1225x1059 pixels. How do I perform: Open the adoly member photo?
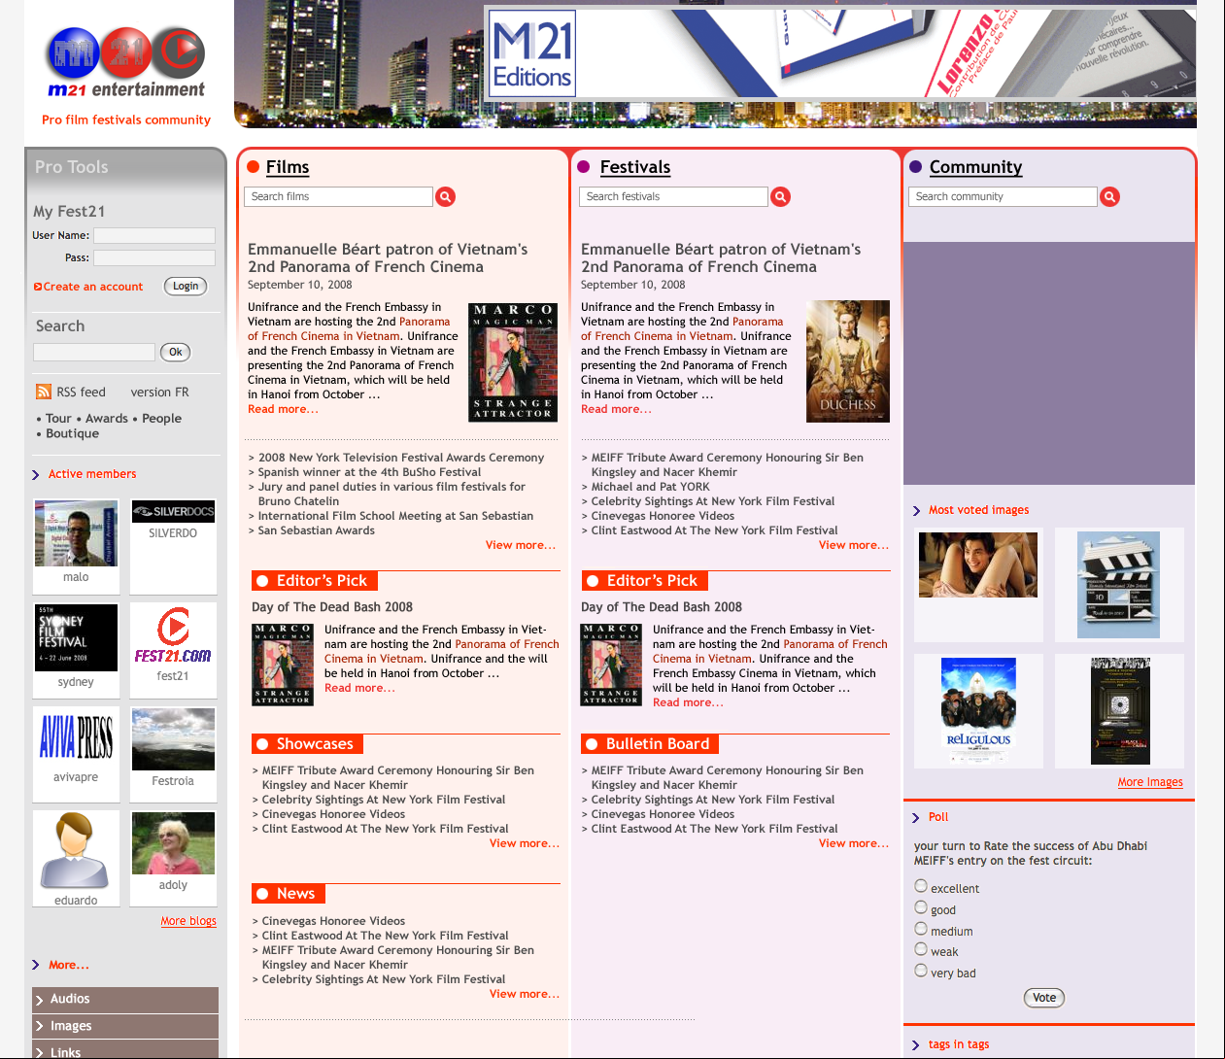[173, 843]
